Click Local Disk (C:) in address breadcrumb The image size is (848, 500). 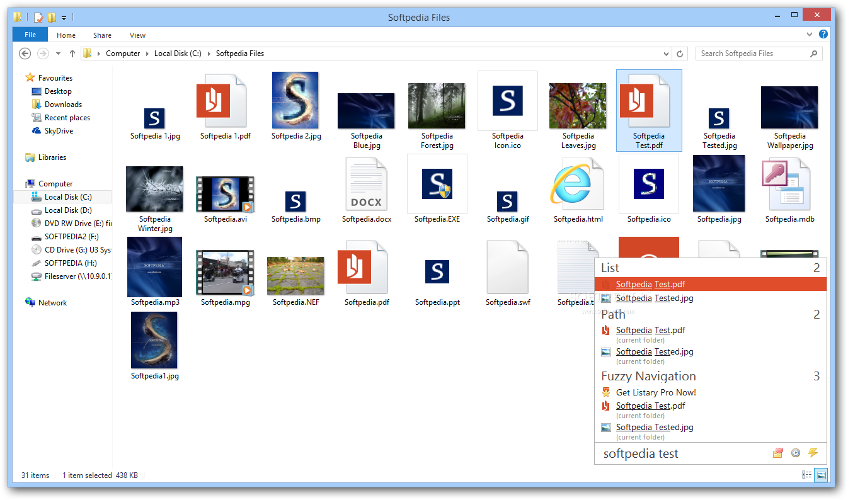[x=178, y=54]
